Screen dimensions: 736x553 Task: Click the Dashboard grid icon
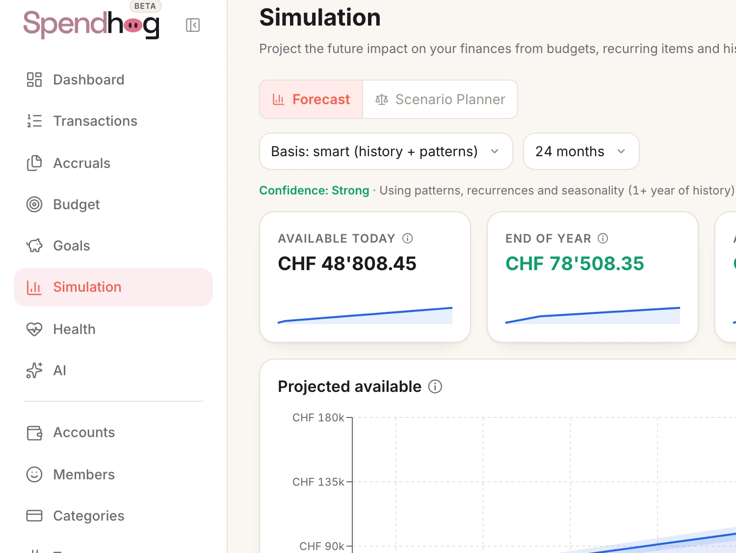tap(34, 80)
